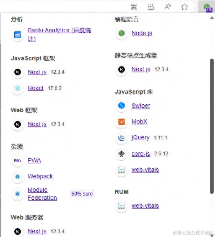Click the jQuery swirl icon

click(x=122, y=138)
